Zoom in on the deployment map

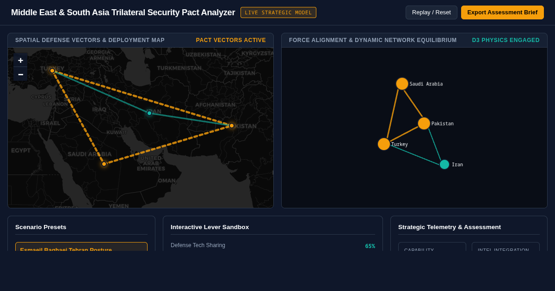click(20, 61)
